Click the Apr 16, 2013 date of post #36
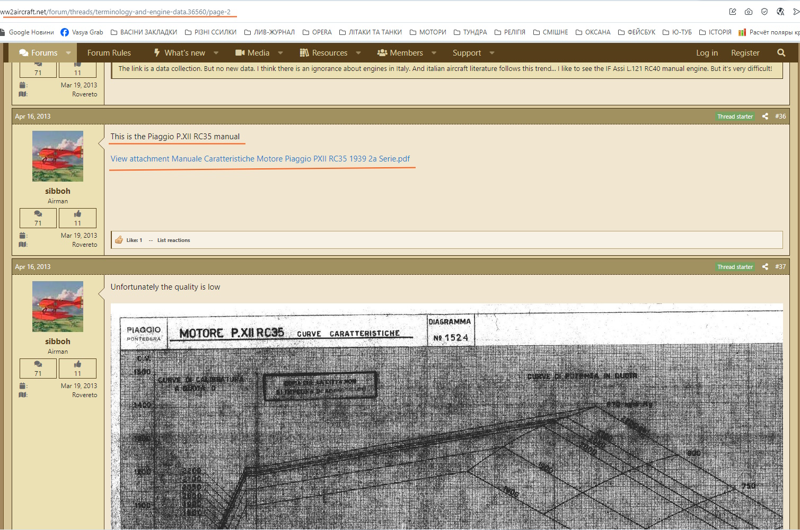Viewport: 800px width, 530px height. pyautogui.click(x=33, y=116)
